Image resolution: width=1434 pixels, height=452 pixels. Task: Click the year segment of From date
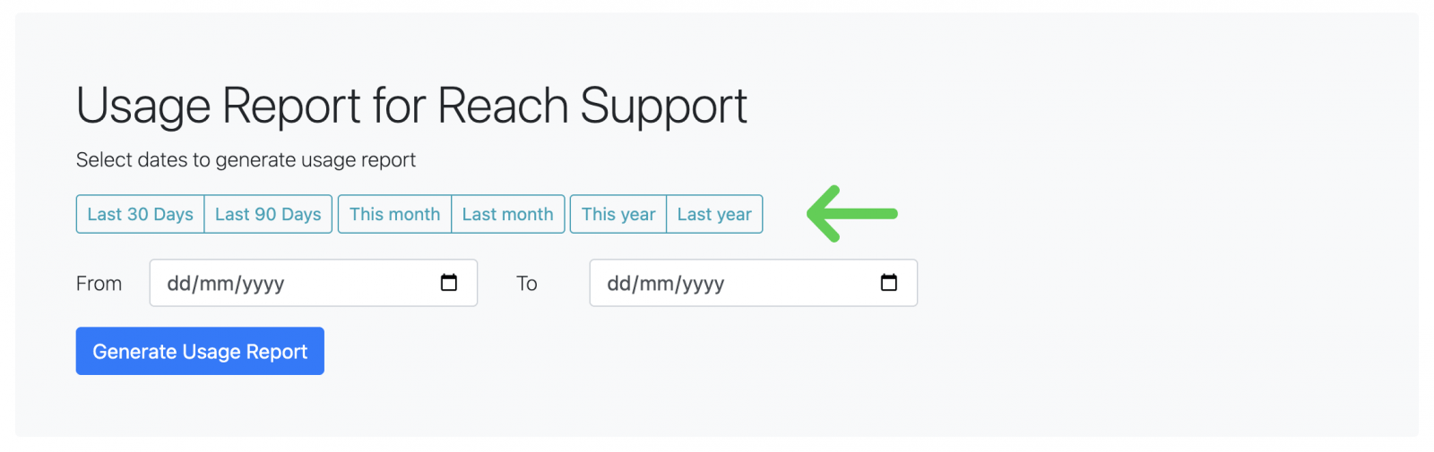(263, 284)
